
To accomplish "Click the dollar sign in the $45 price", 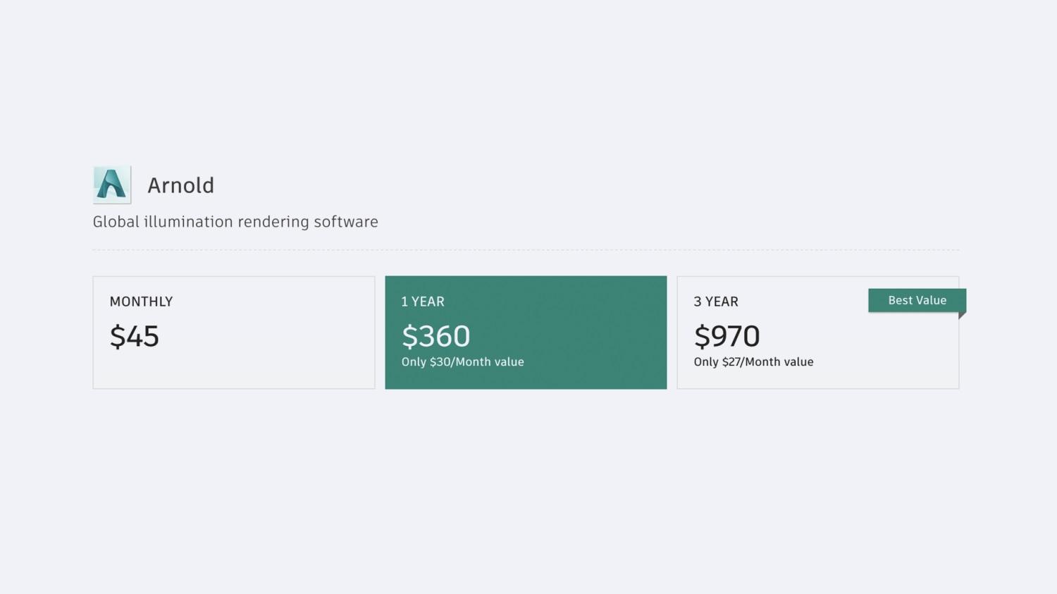I will [x=117, y=337].
